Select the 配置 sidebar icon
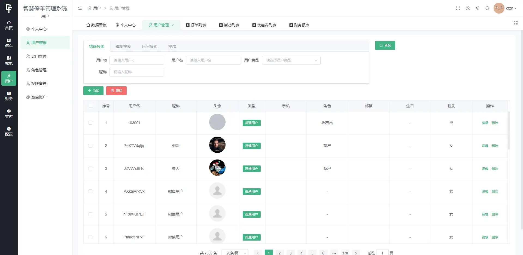The image size is (523, 255). click(x=9, y=131)
